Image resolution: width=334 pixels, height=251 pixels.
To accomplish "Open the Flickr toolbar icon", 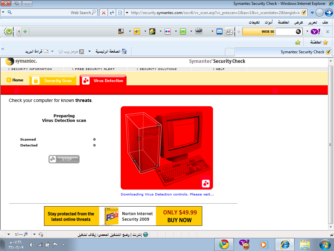I will (x=168, y=31).
